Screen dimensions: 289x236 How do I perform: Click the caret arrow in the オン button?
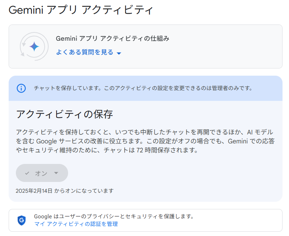56,173
